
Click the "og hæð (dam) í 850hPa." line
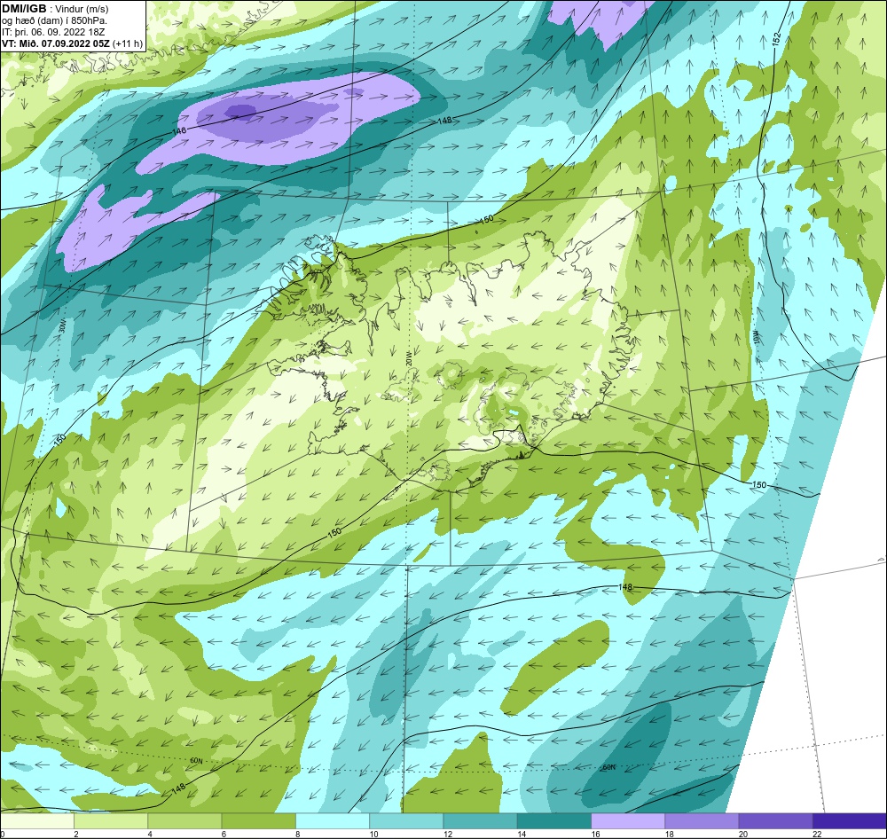[x=54, y=20]
